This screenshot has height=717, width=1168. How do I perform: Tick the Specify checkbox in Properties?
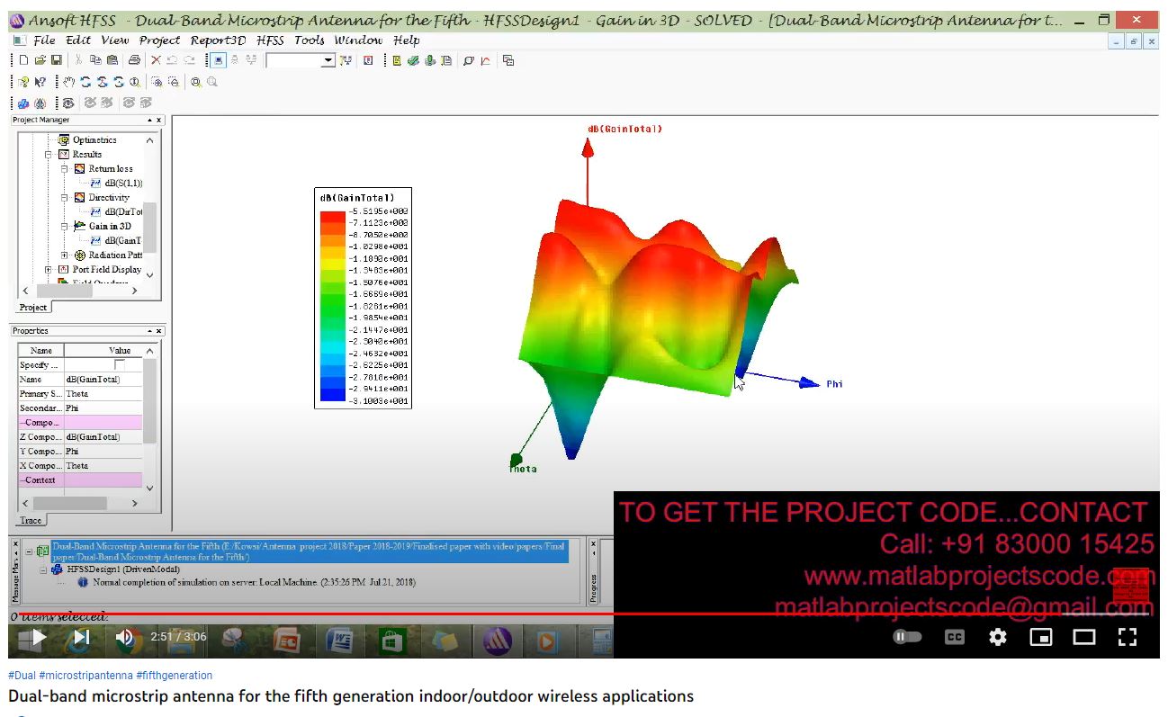[x=120, y=365]
